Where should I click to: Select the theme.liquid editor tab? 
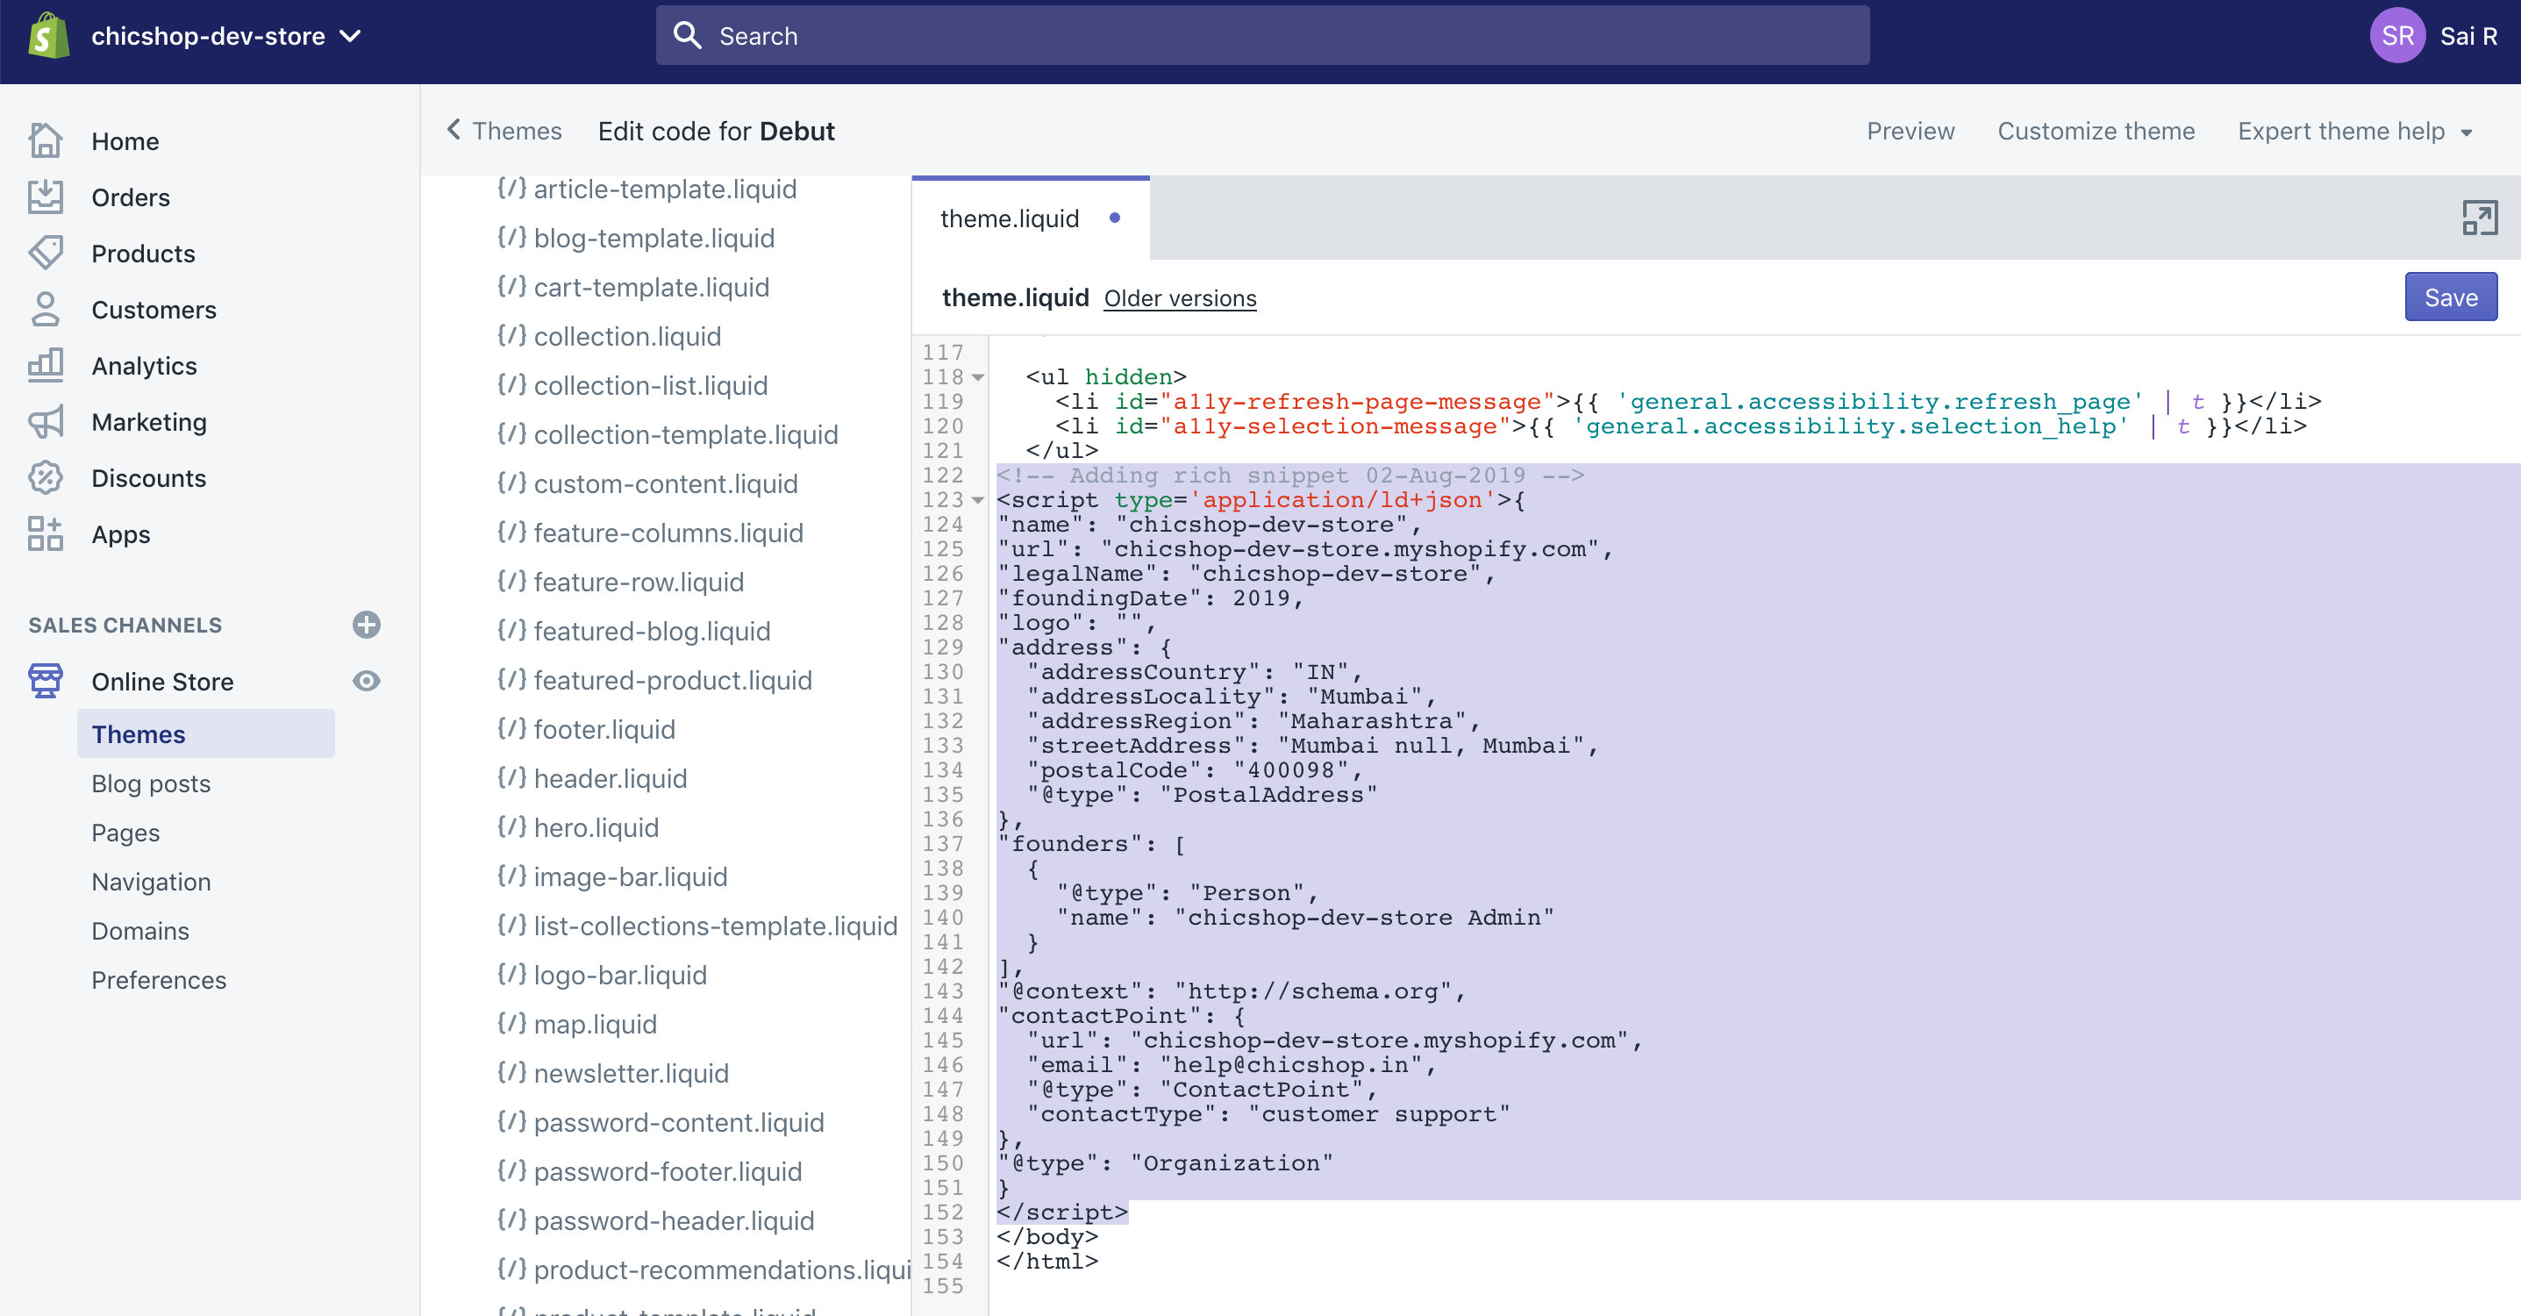pos(1030,218)
